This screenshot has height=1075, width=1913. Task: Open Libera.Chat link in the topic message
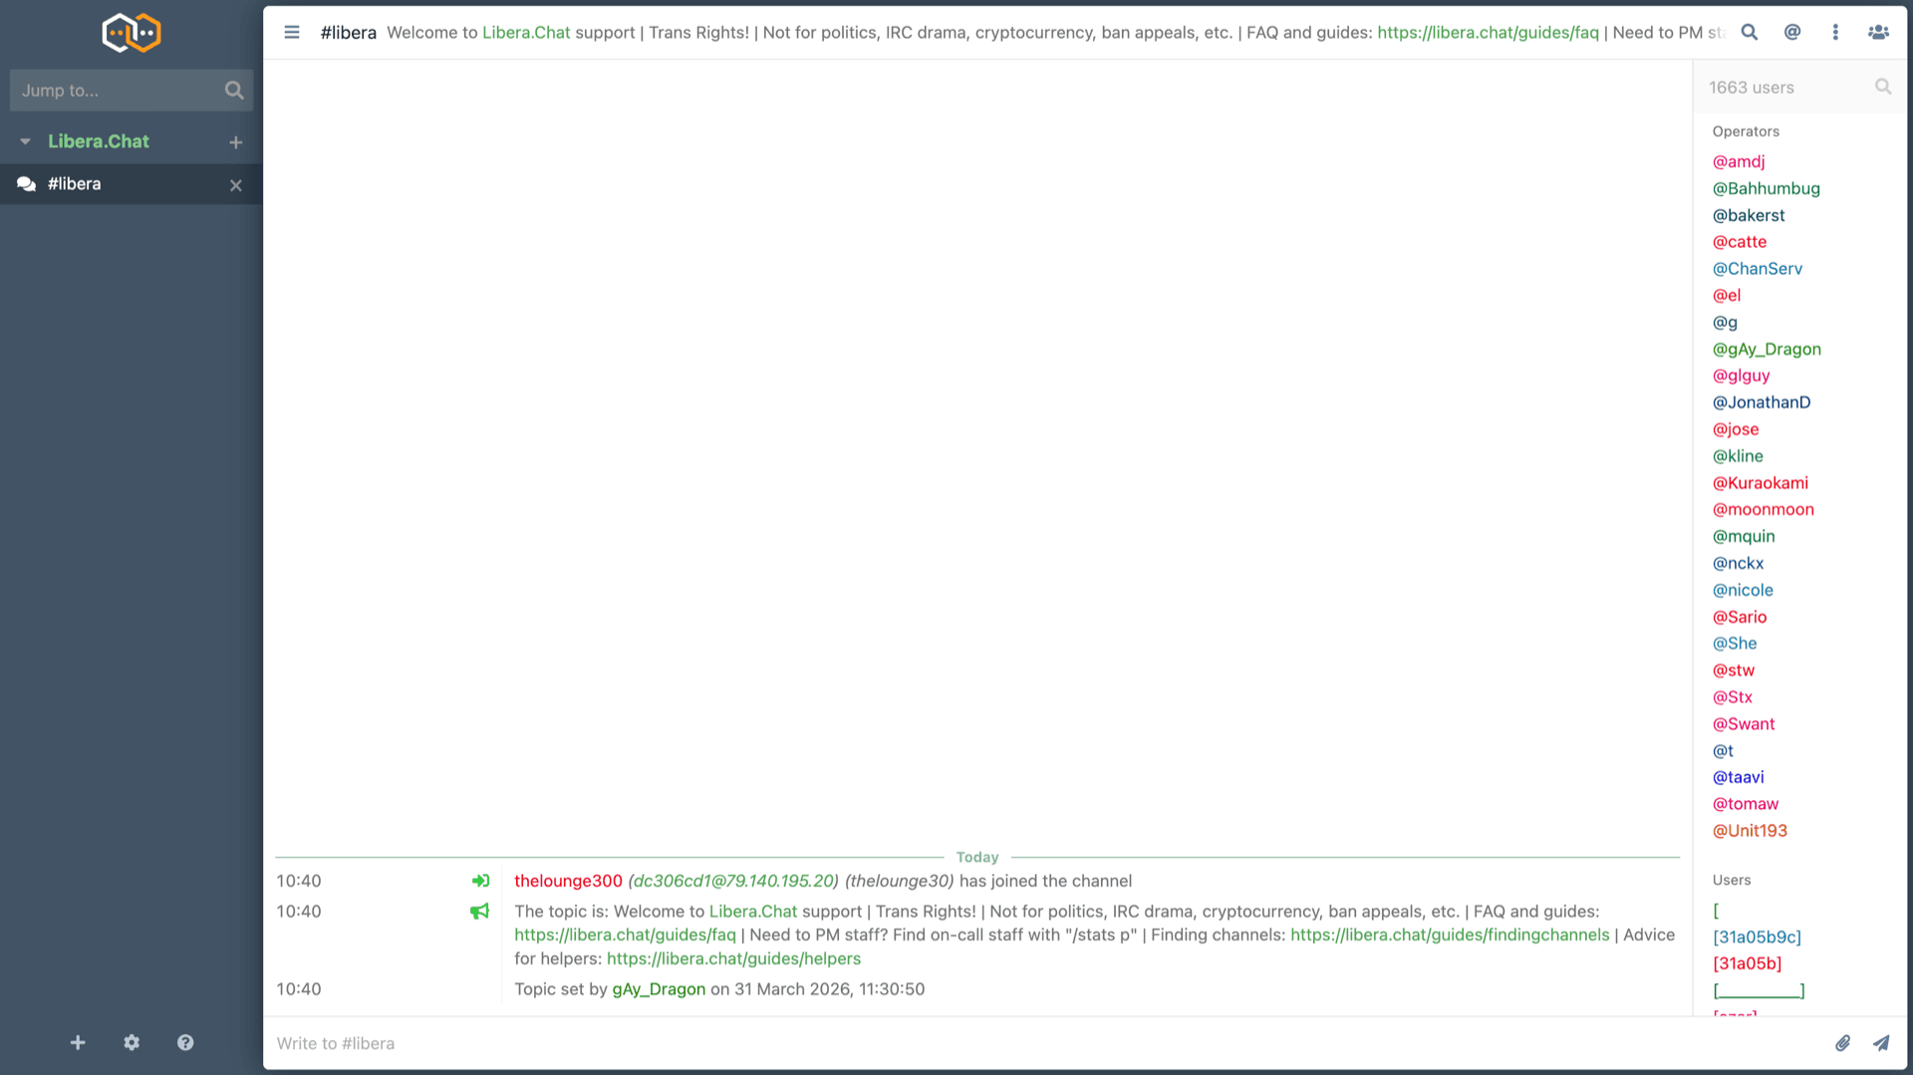pos(752,912)
